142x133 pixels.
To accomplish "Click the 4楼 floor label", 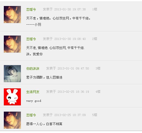I will tap(98, 92).
